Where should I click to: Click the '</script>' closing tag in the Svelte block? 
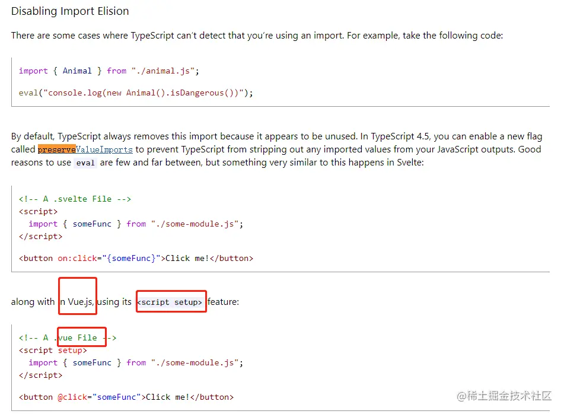click(41, 236)
